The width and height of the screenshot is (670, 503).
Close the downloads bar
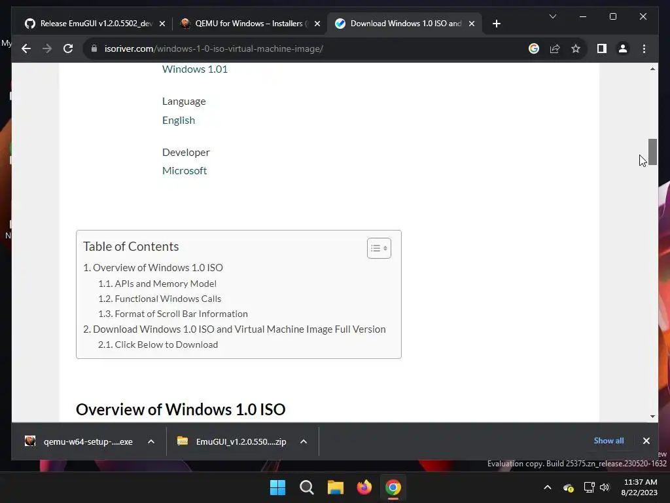[646, 441]
